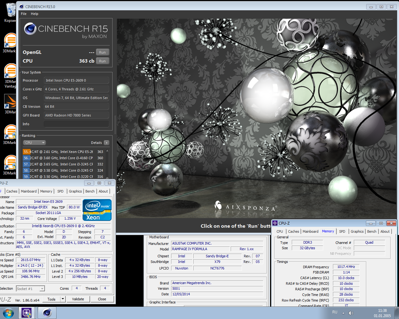This screenshot has width=399, height=319.
Task: Select Memory tab in right CPU-Z
Action: pyautogui.click(x=328, y=231)
